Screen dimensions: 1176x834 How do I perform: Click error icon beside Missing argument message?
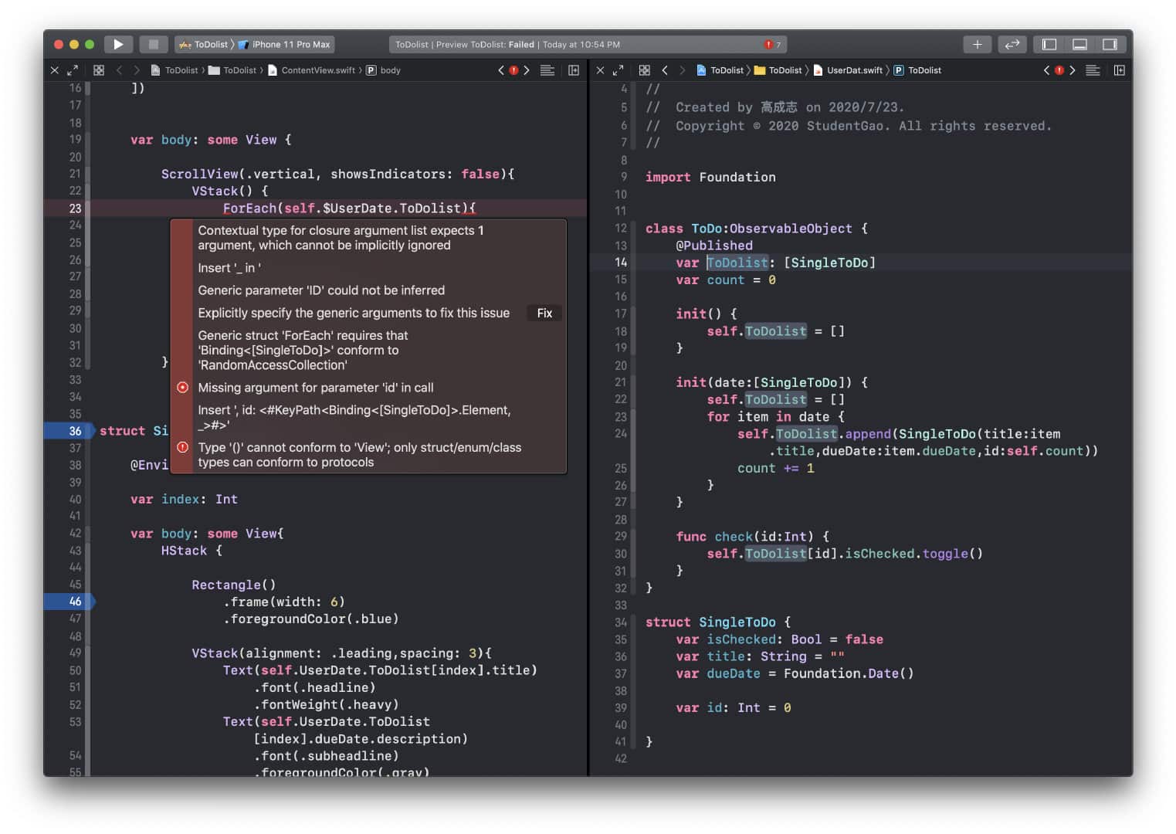(x=183, y=388)
